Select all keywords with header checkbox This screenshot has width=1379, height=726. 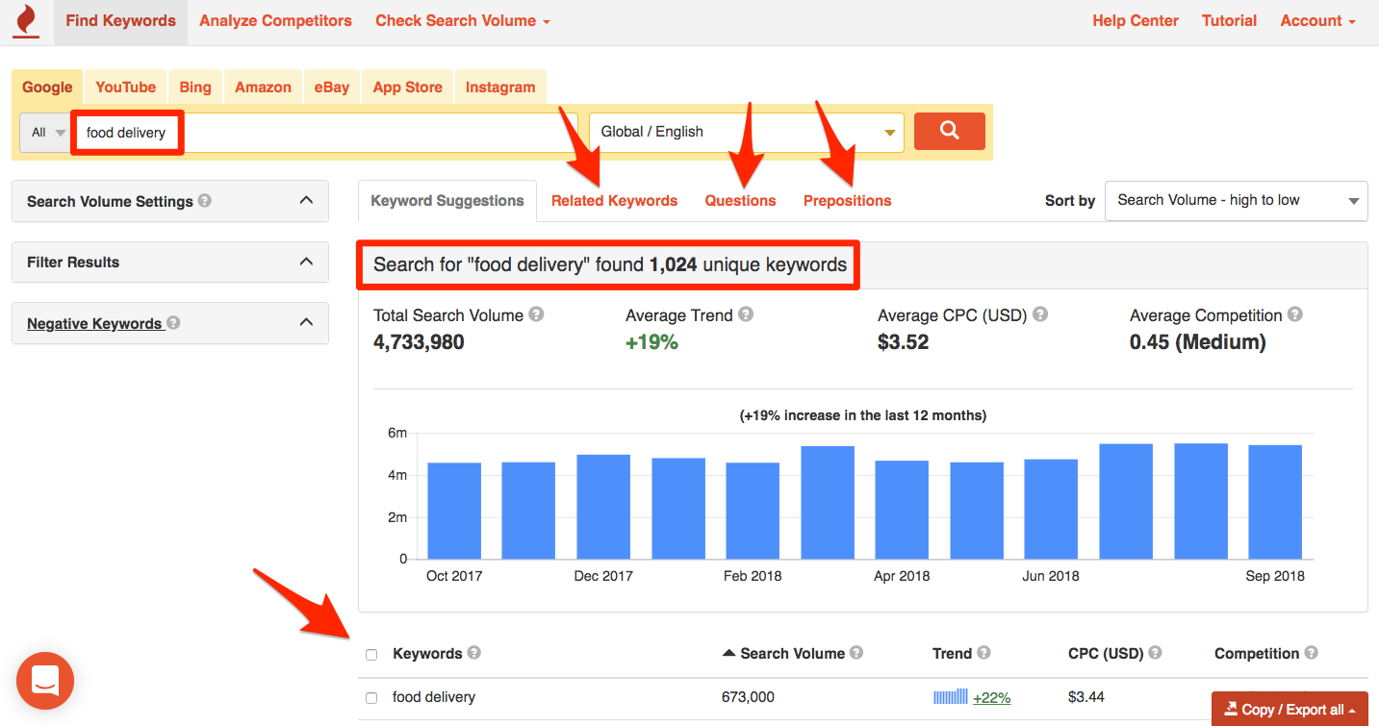coord(370,653)
